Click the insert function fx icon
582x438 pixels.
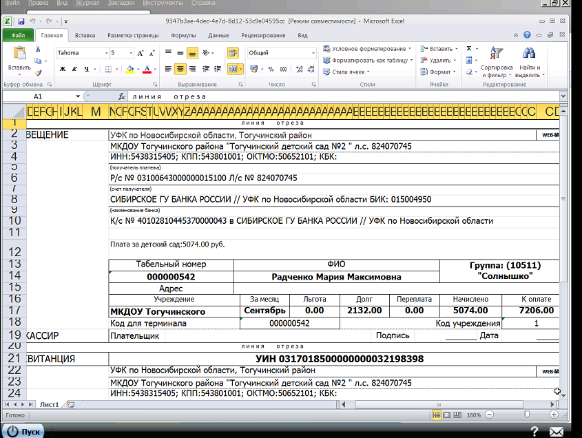(121, 96)
